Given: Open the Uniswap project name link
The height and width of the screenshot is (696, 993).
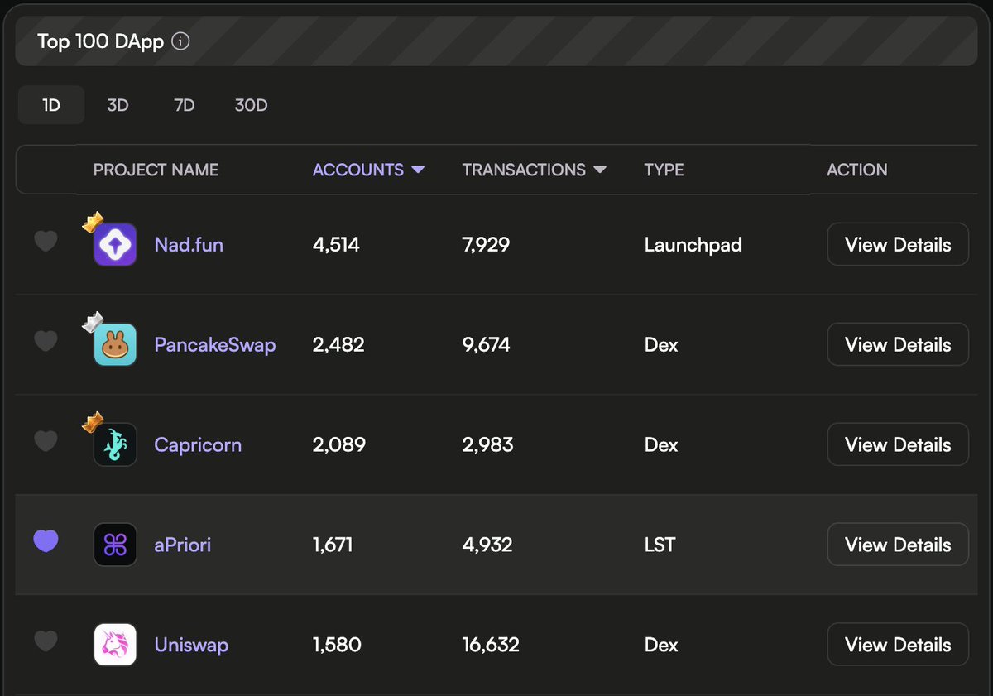Looking at the screenshot, I should [191, 646].
